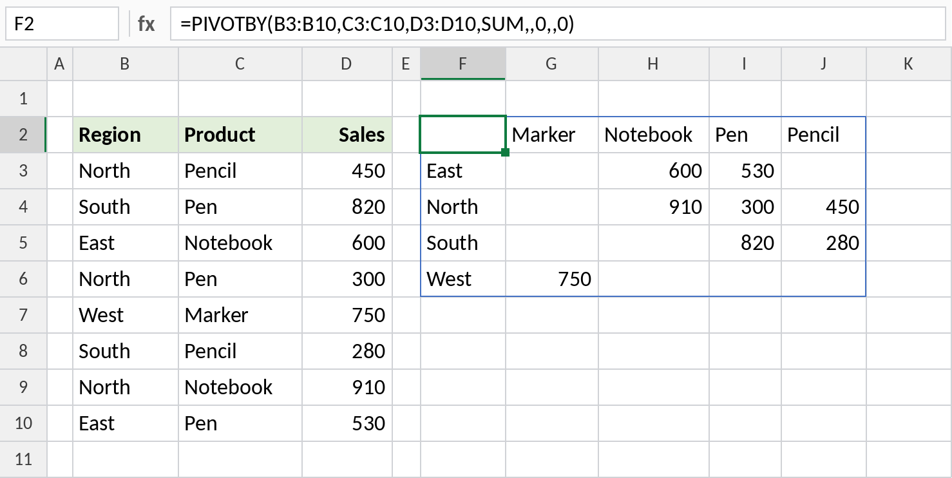952x478 pixels.
Task: Select the fill handle of cell F2
Action: tap(505, 153)
